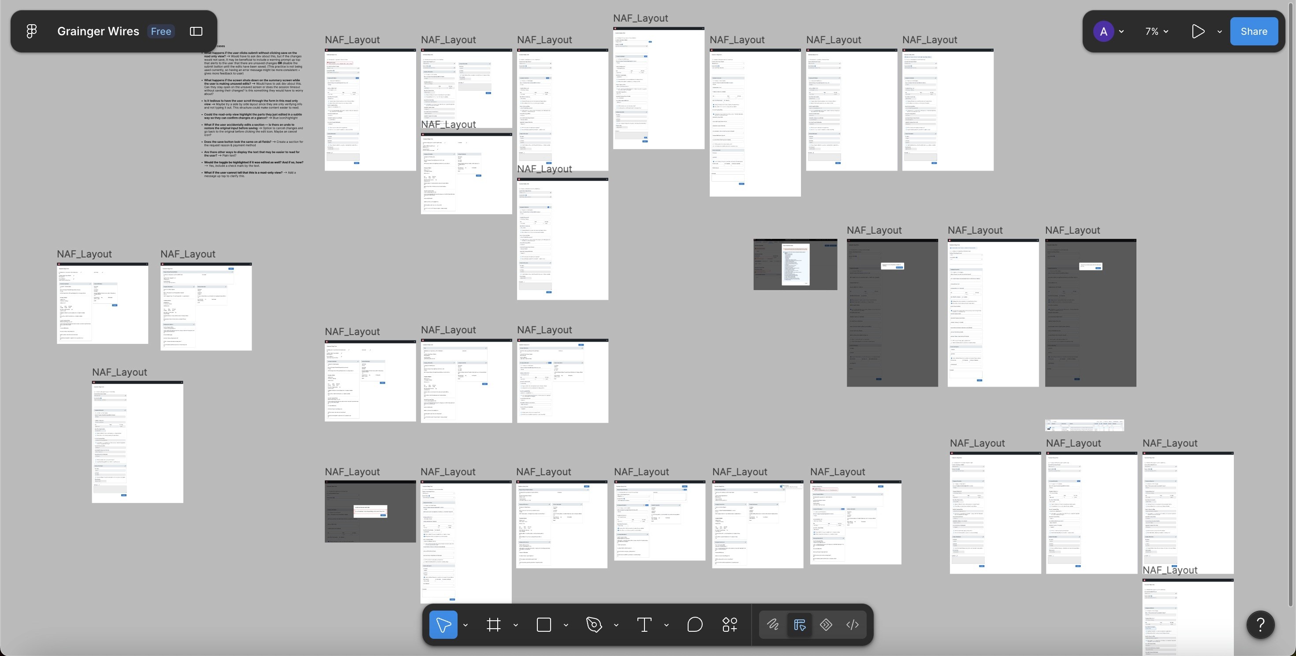Open the help question mark button
Screen dimensions: 1296x656
coord(1260,625)
